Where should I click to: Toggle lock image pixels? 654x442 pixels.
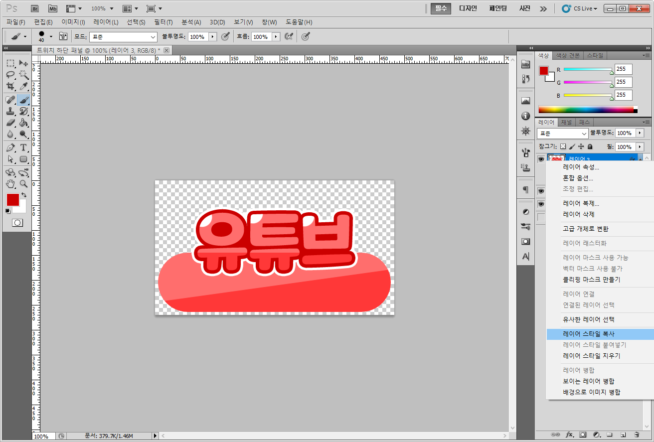[572, 147]
